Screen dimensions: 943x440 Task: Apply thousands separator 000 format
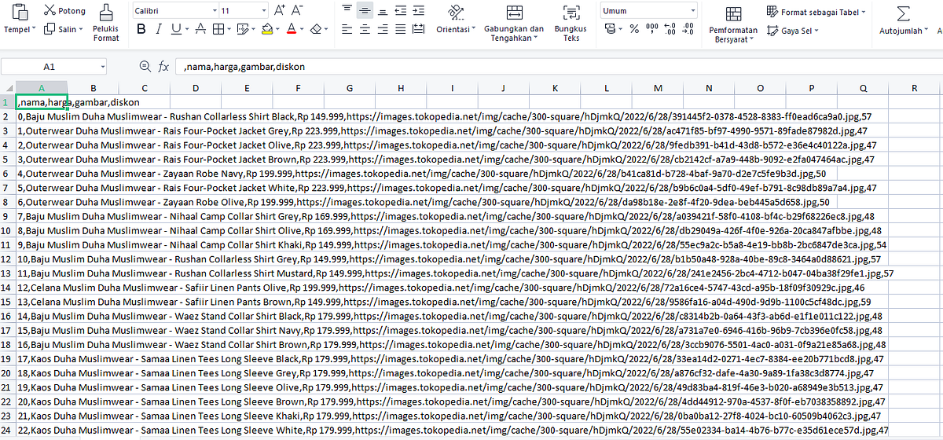pyautogui.click(x=651, y=29)
